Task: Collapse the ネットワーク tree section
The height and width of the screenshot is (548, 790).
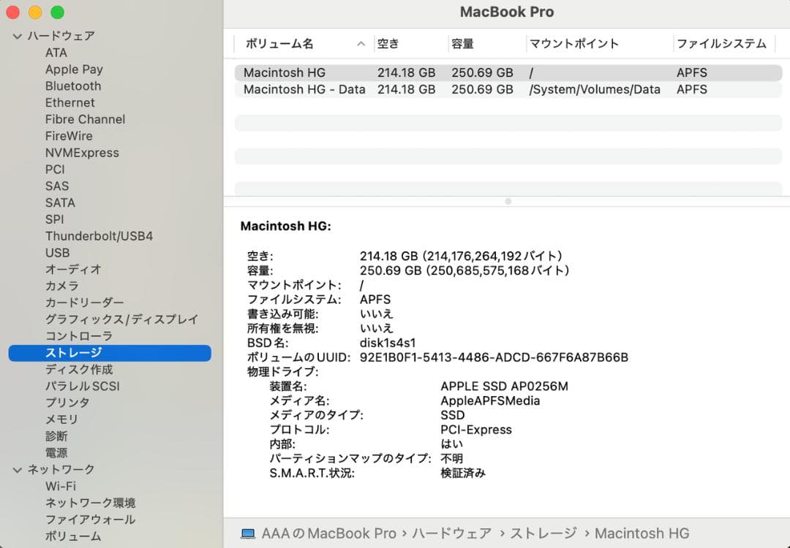Action: [16, 469]
